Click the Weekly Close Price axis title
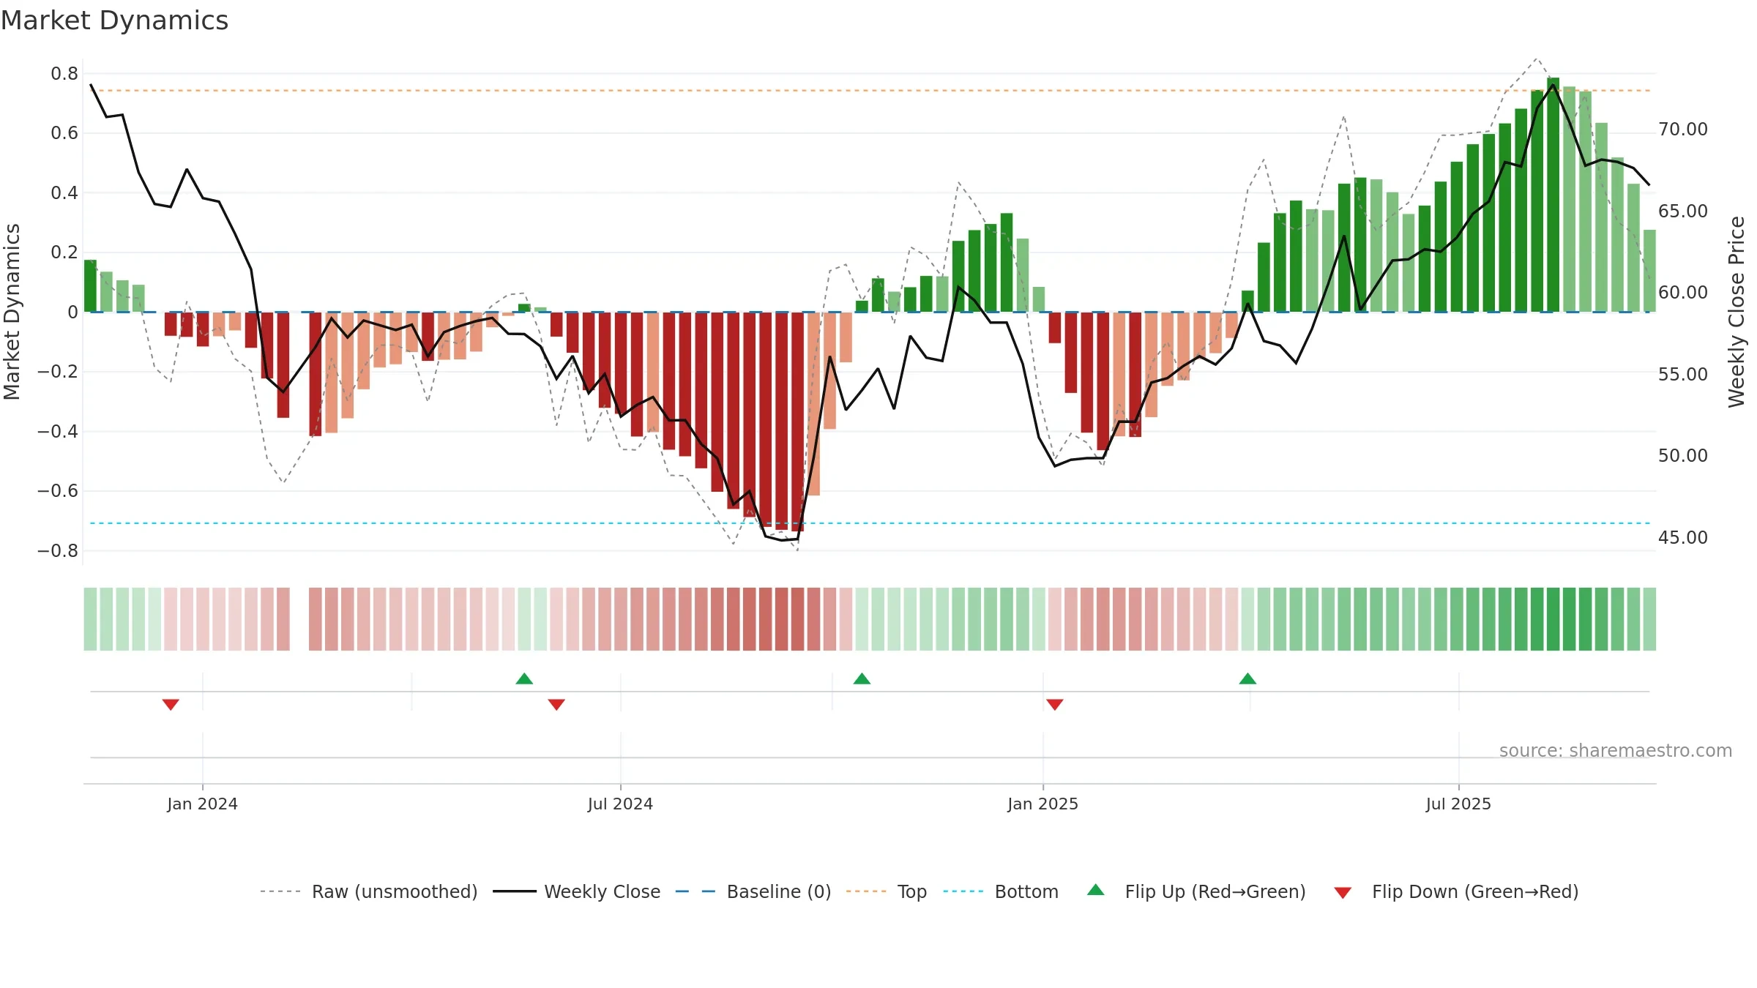This screenshot has width=1757, height=988. pos(1737,312)
